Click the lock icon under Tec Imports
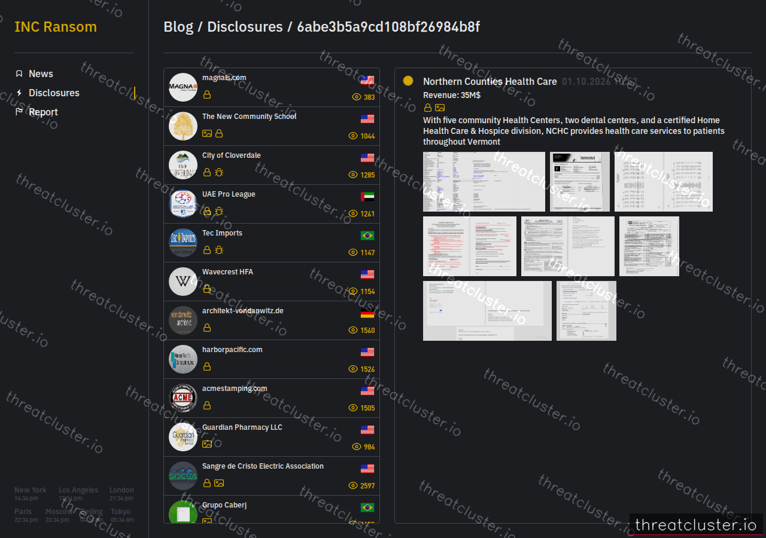 click(x=207, y=250)
